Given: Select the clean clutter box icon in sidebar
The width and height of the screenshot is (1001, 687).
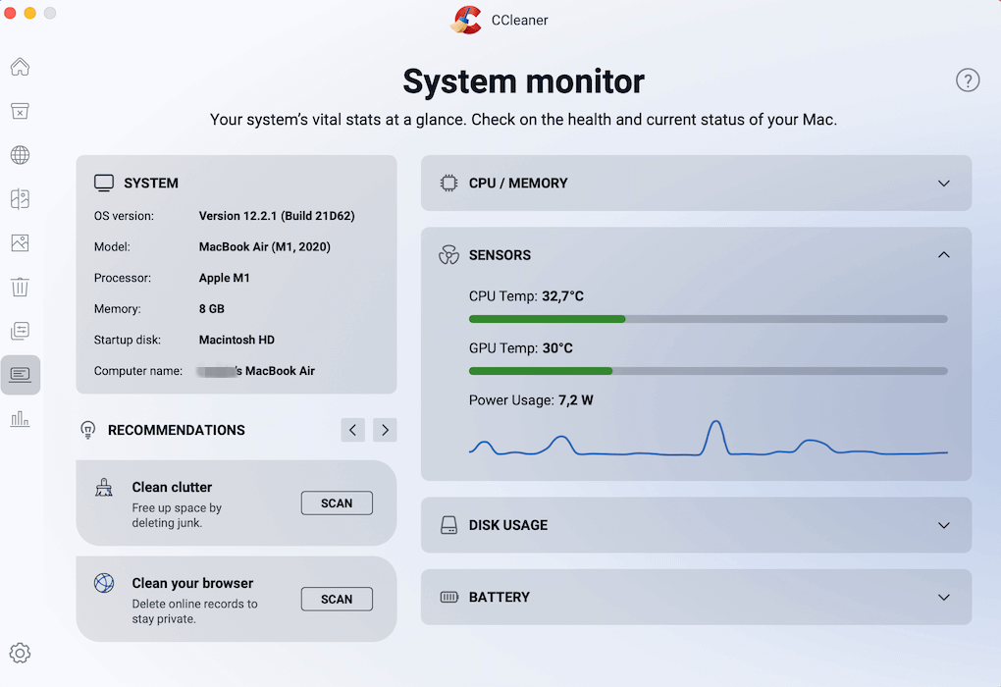Looking at the screenshot, I should pyautogui.click(x=20, y=111).
